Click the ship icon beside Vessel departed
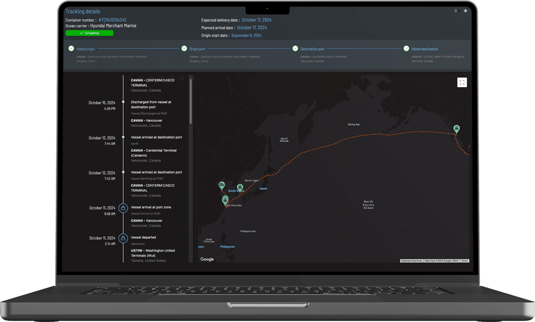 tap(123, 238)
